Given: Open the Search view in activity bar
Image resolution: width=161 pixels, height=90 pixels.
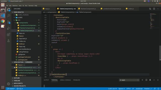Looking at the screenshot, I should pyautogui.click(x=9, y=15).
